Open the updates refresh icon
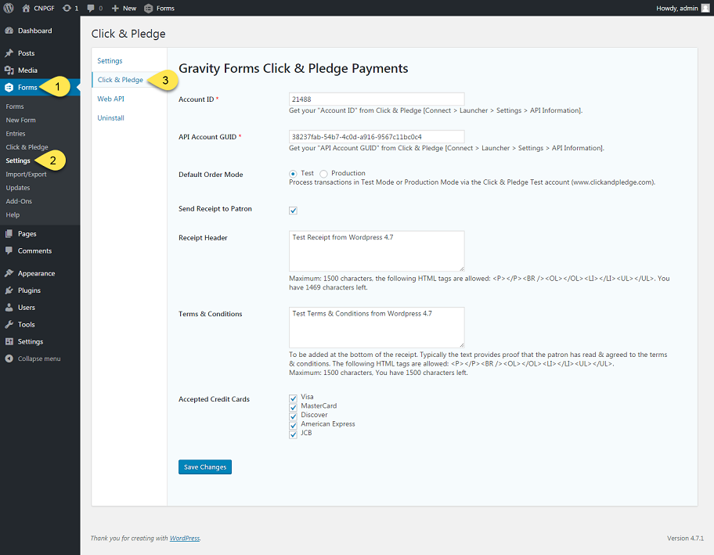This screenshot has width=714, height=555. 67,8
